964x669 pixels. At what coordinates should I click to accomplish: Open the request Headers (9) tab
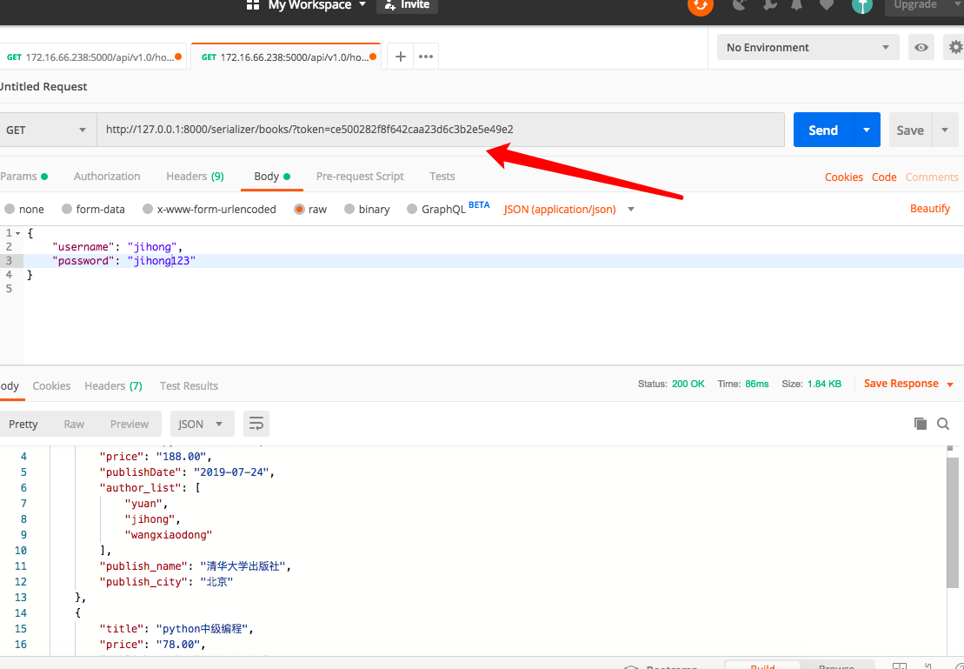[x=195, y=176]
